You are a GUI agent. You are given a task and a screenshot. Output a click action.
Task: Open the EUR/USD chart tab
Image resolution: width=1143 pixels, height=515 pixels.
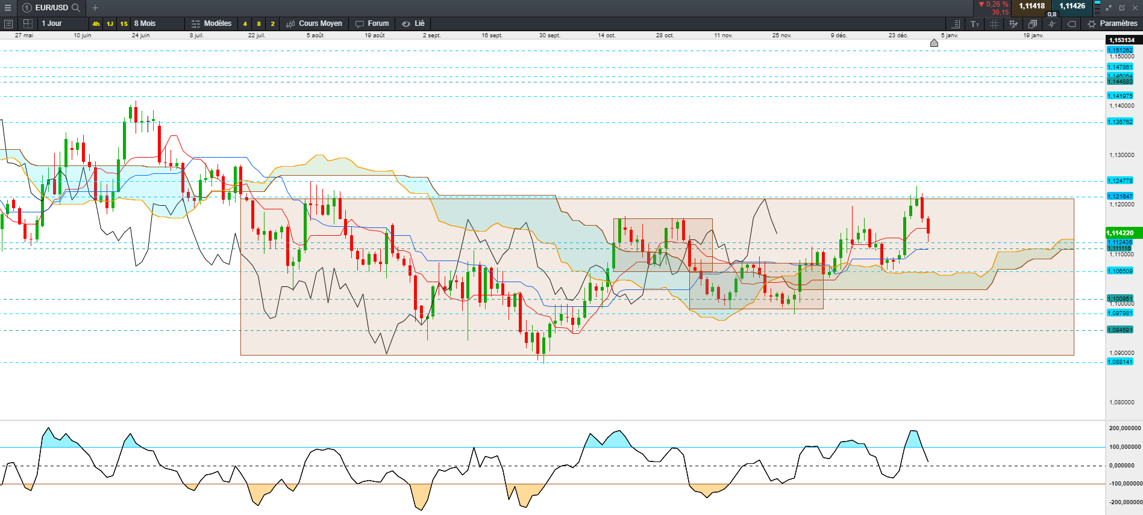[x=51, y=8]
